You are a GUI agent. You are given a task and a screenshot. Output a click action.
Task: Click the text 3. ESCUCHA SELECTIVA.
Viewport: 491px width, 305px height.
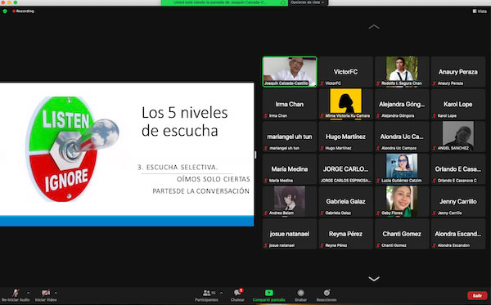coord(178,168)
